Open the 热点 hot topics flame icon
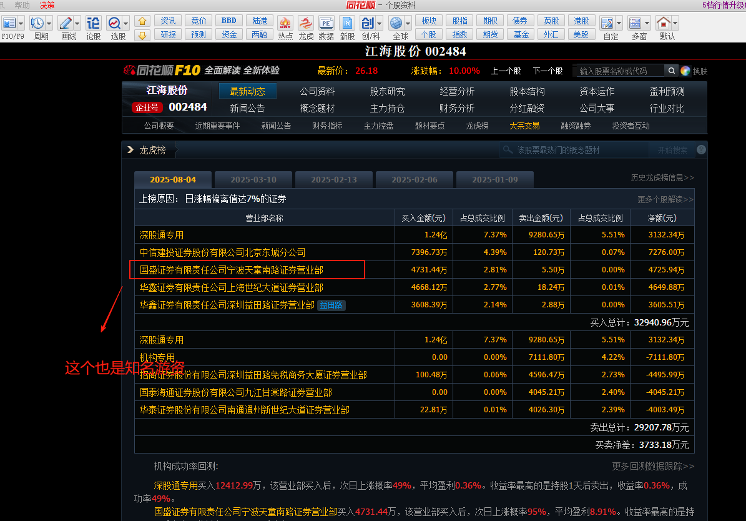 [285, 23]
